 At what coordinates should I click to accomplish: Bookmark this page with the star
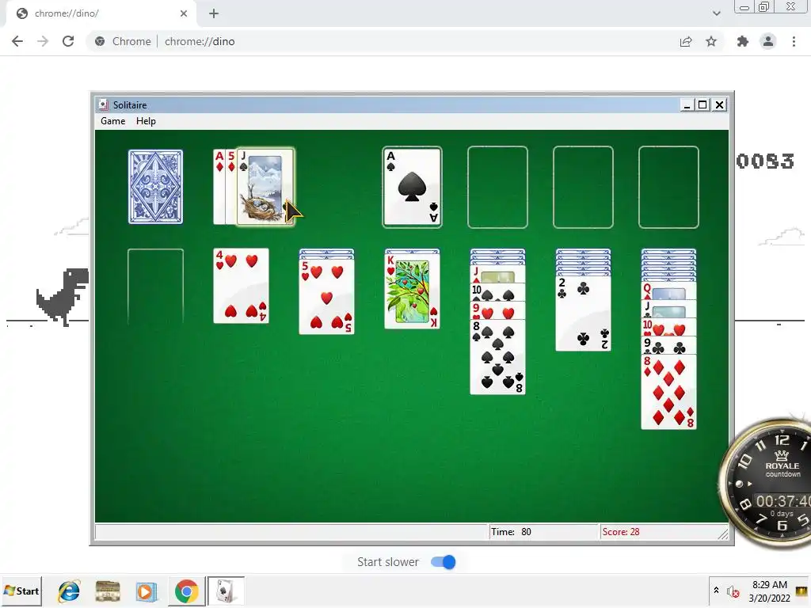[711, 41]
